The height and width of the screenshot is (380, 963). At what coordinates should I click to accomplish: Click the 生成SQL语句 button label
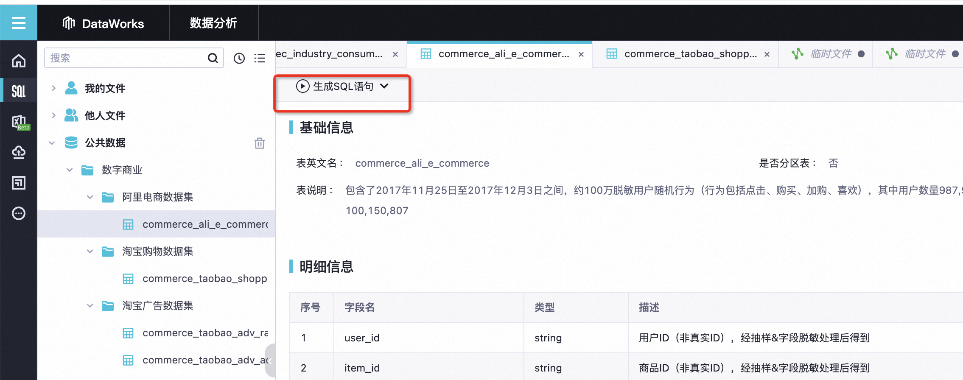tap(343, 87)
